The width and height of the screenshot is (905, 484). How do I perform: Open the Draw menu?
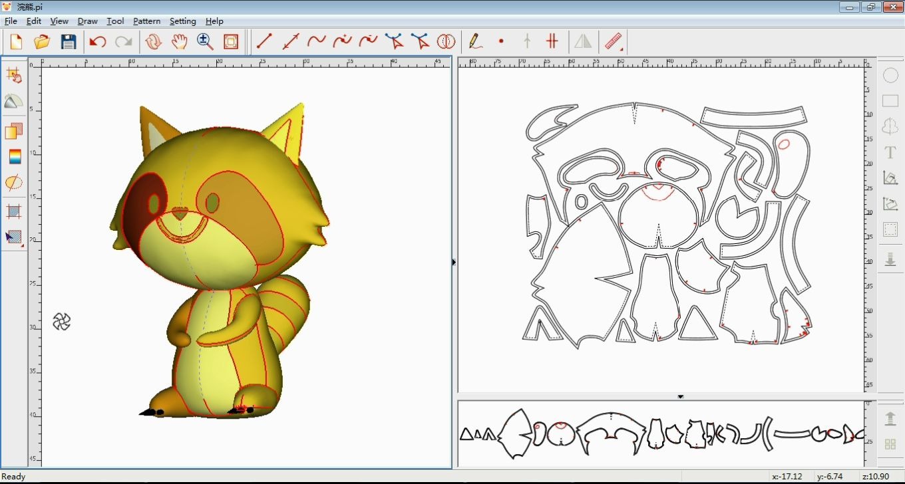tap(88, 21)
